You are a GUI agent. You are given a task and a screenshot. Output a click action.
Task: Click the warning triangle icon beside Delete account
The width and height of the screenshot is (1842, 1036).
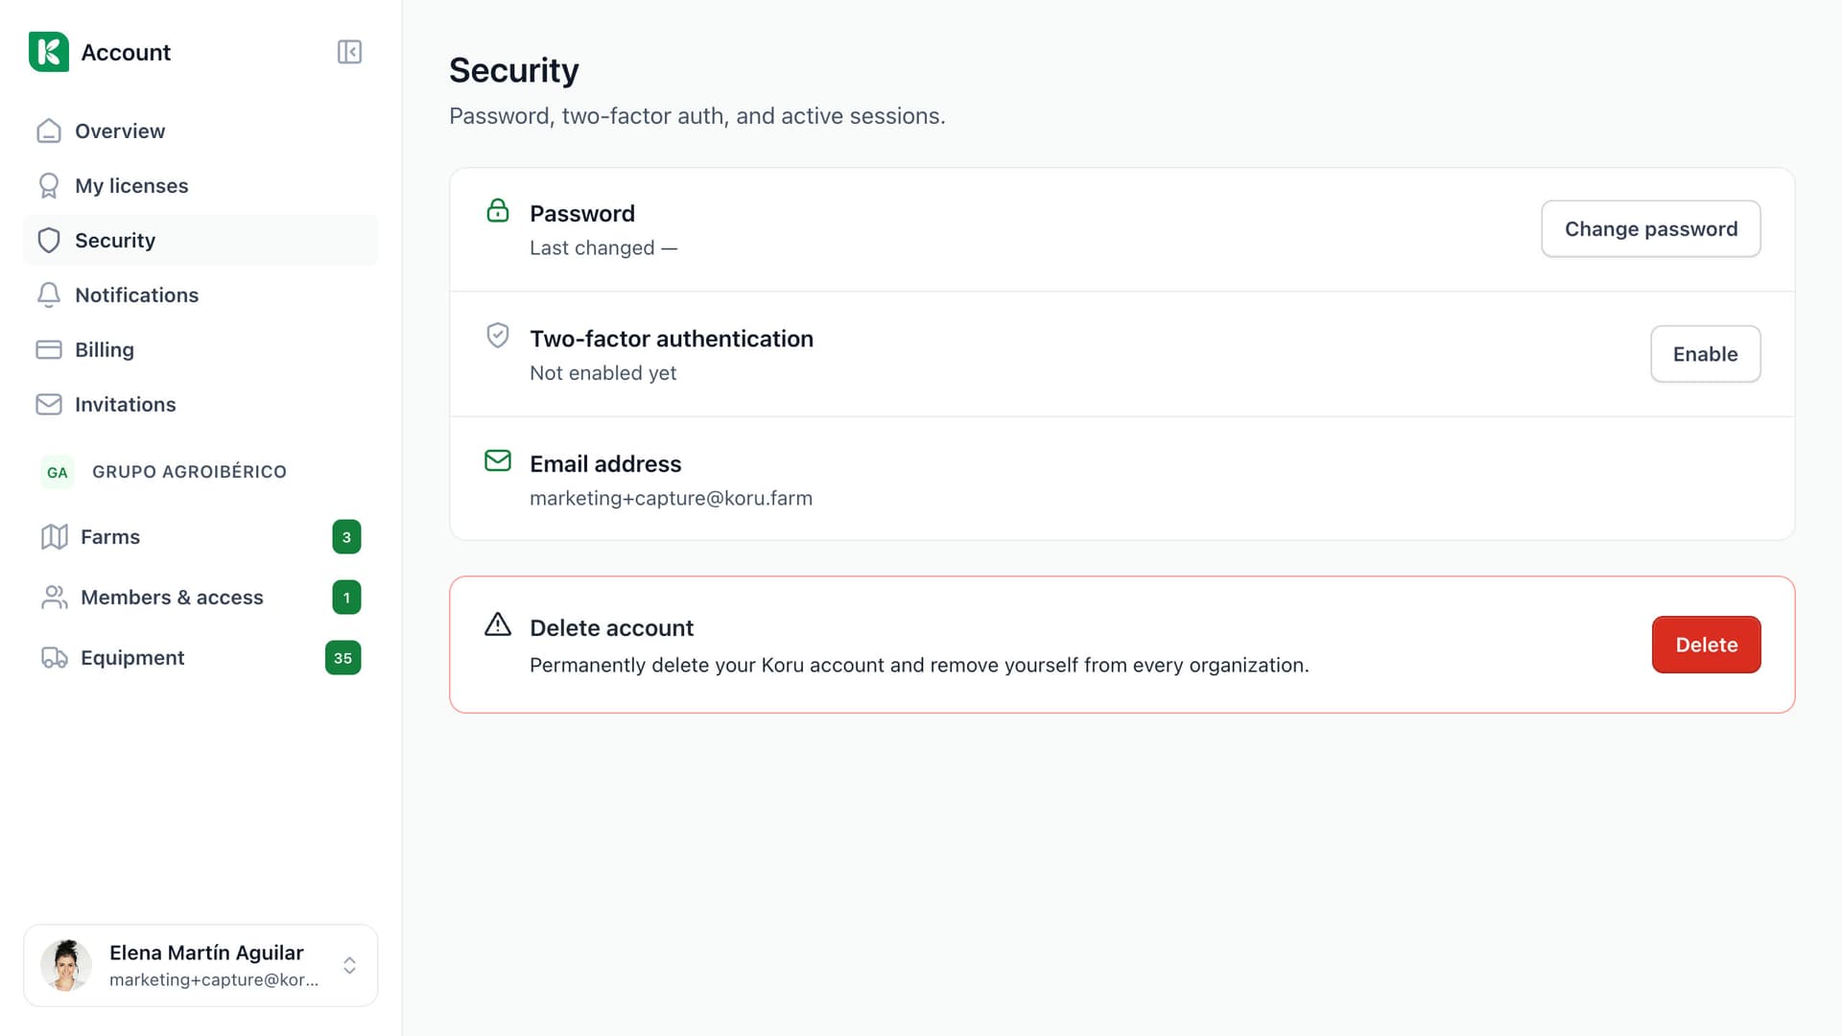point(498,624)
